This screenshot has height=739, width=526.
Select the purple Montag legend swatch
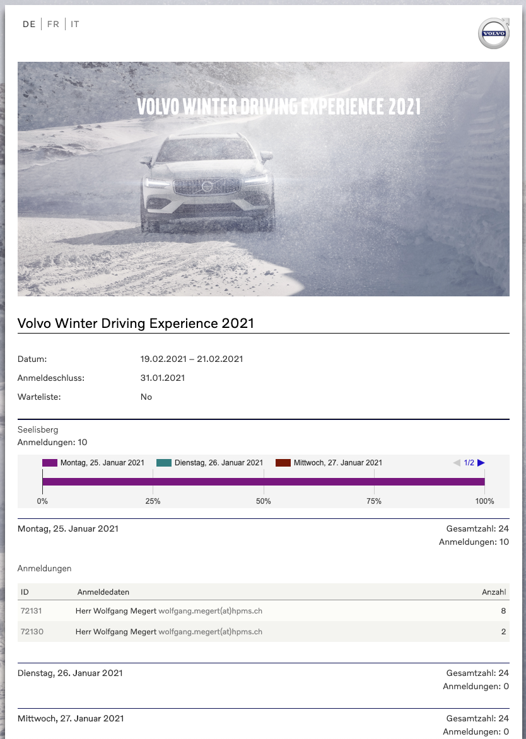point(49,463)
